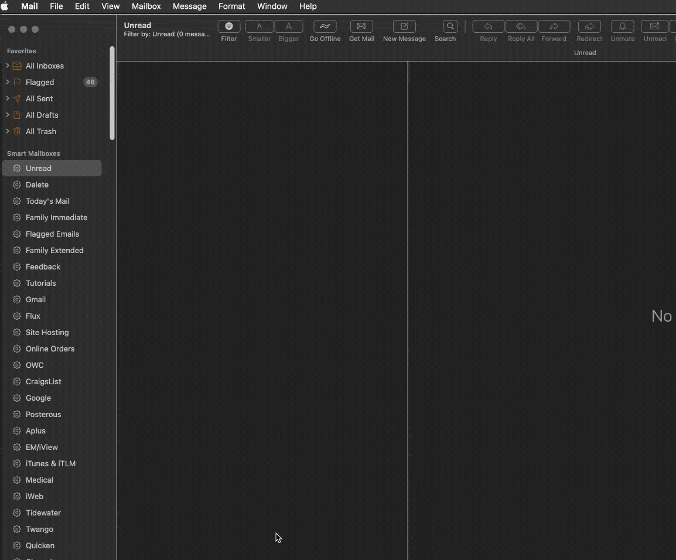Image resolution: width=676 pixels, height=560 pixels.
Task: Click the Go Offline toolbar icon
Action: (x=325, y=26)
